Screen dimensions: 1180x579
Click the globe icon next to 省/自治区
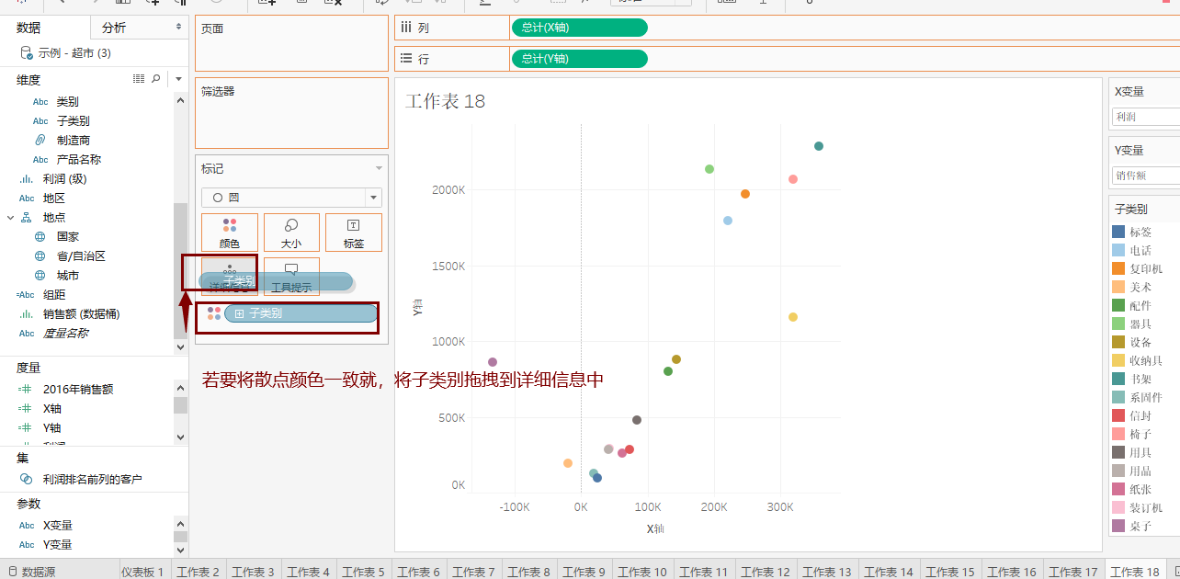pos(40,255)
